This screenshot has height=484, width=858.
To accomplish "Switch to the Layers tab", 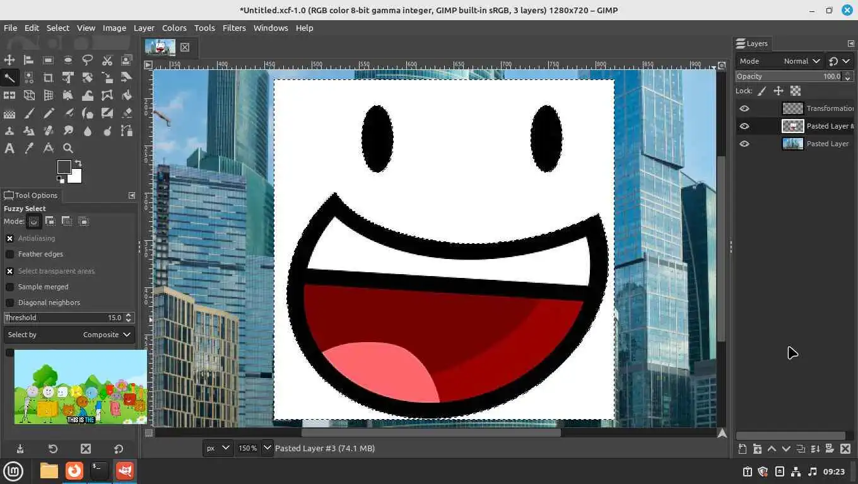I will click(x=752, y=43).
